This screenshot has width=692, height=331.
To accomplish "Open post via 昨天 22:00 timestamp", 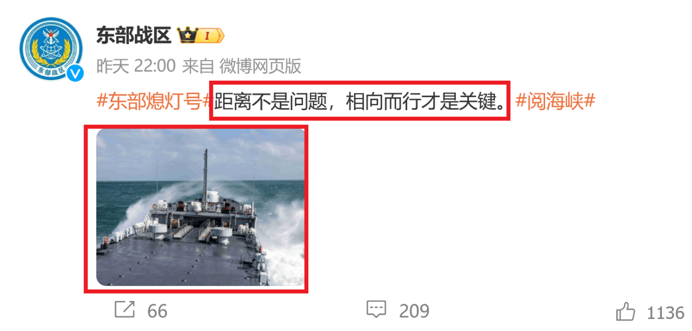I will pyautogui.click(x=135, y=66).
